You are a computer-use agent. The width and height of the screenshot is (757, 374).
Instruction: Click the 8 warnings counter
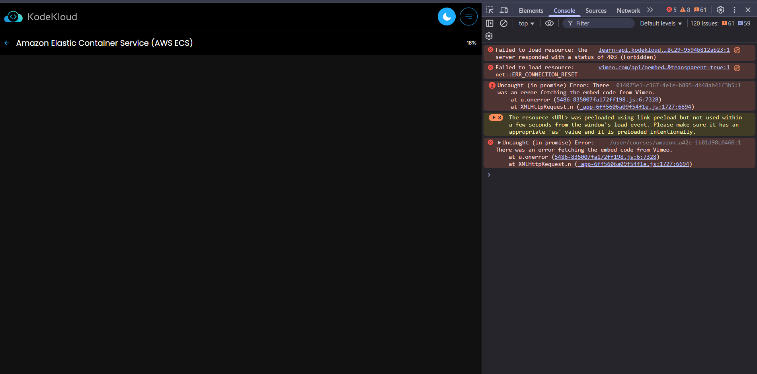tap(685, 10)
